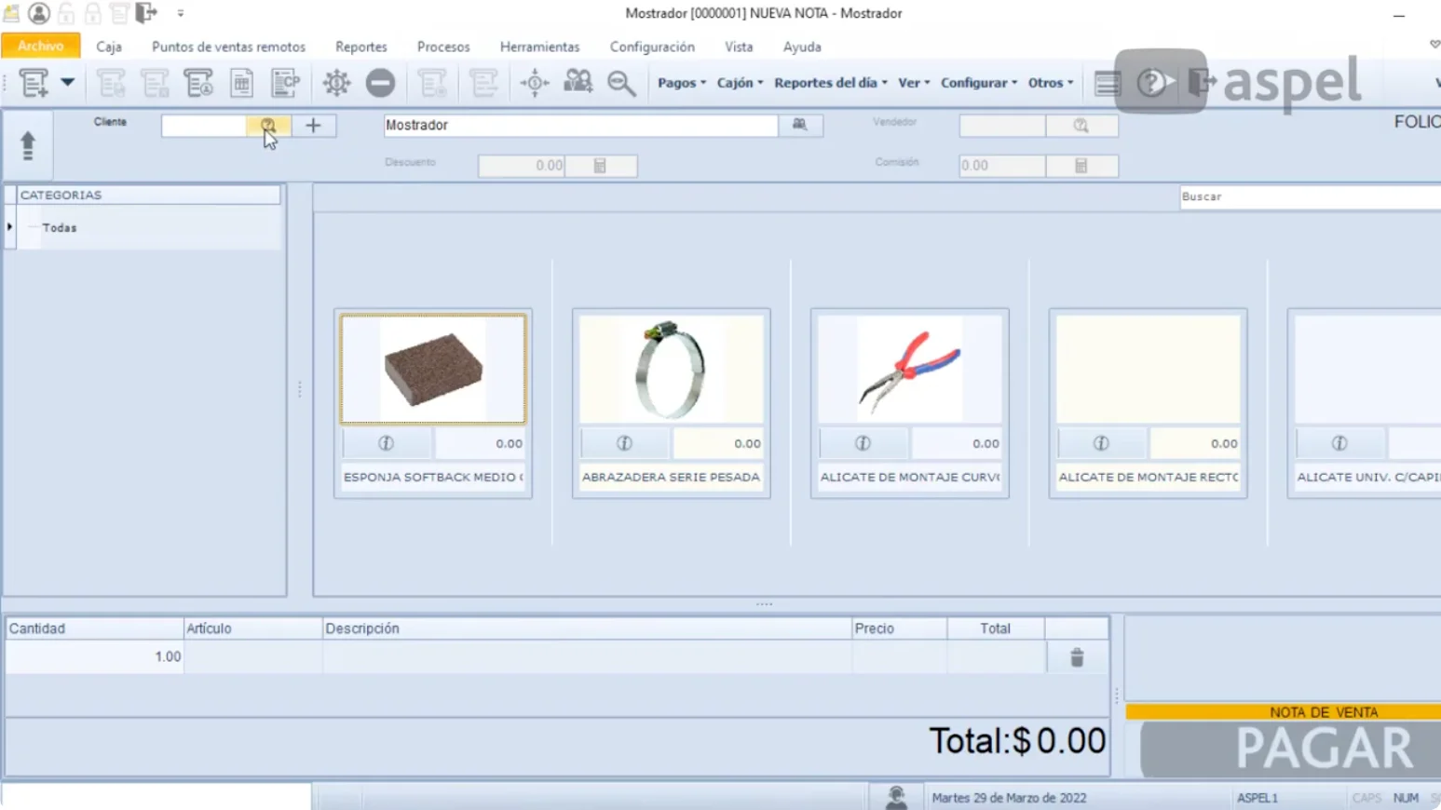The image size is (1441, 810).
Task: Click the binoculars icon beside Mostrador
Action: [x=800, y=125]
